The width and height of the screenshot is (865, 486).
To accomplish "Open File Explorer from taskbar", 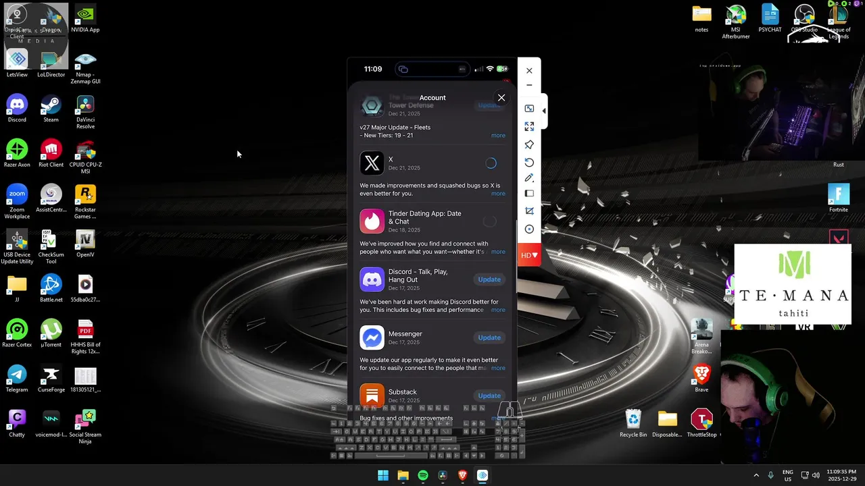I will click(403, 475).
